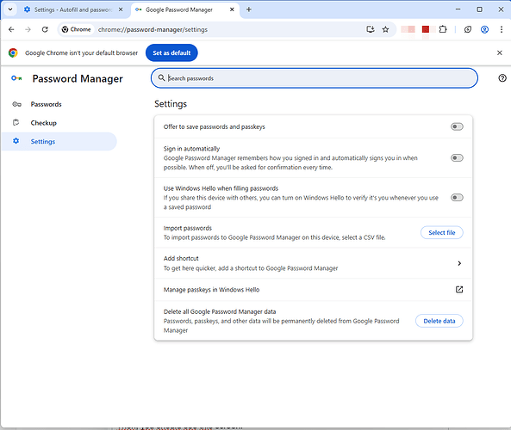This screenshot has height=430, width=511.
Task: Click the Password Manager title text
Action: tap(78, 79)
